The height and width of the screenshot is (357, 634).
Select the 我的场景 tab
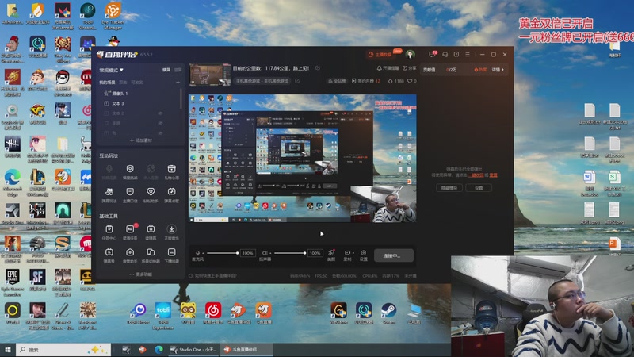click(107, 83)
